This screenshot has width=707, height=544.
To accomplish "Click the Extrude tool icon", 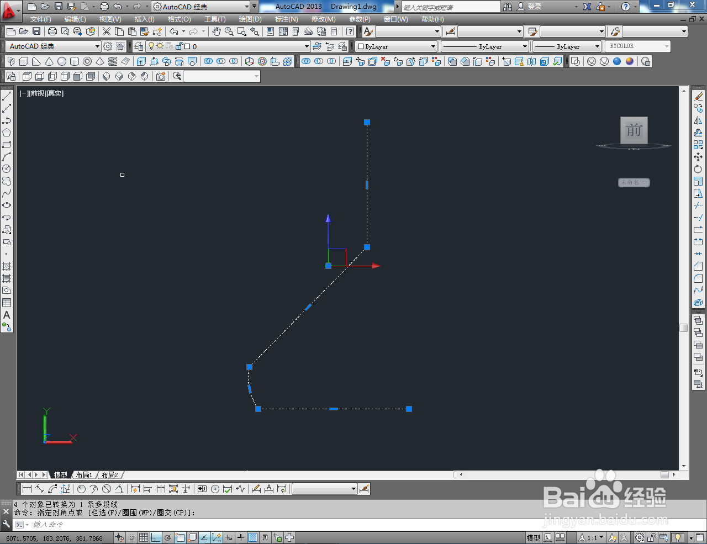I will pyautogui.click(x=141, y=61).
